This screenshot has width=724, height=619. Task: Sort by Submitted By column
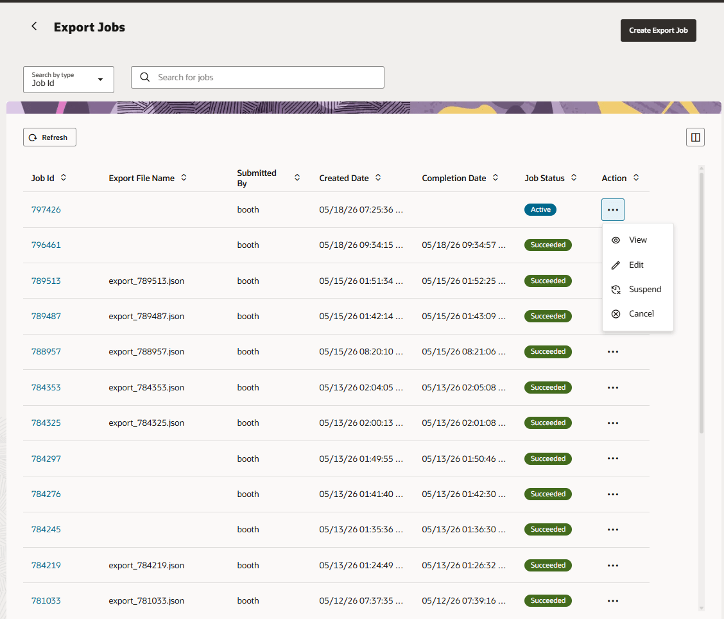(x=297, y=178)
